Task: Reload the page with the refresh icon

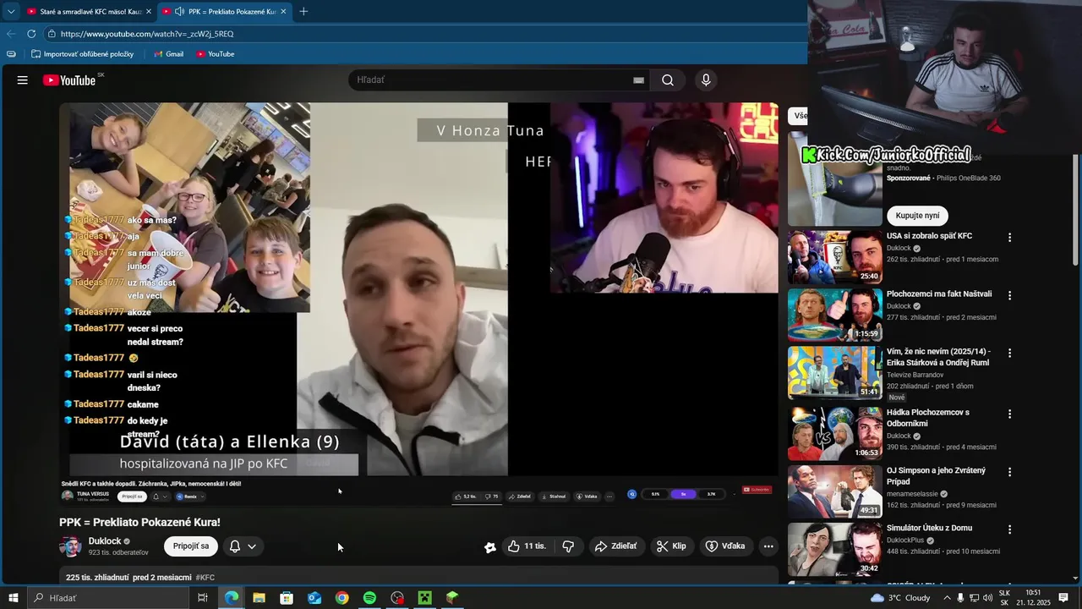Action: 31,34
